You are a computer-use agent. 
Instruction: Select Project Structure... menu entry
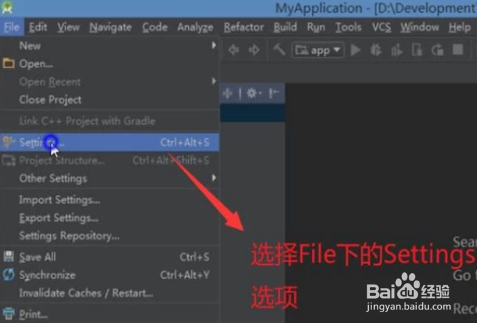click(110, 160)
